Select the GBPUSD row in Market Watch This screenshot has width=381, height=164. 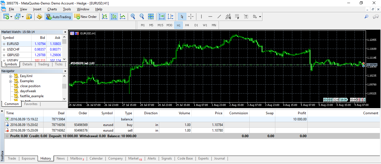(x=32, y=55)
